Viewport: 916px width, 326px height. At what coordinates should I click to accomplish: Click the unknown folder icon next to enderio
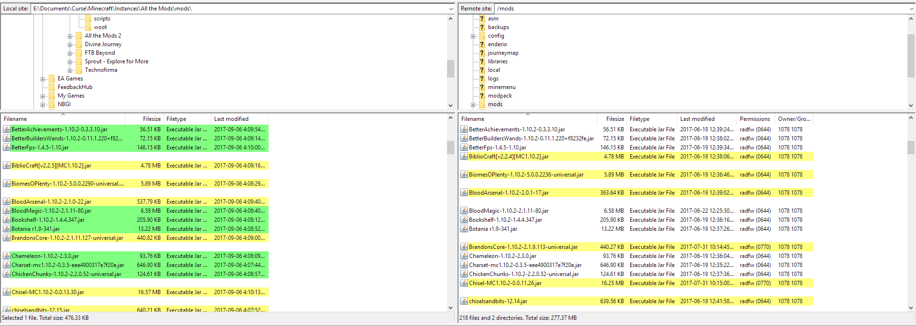481,44
